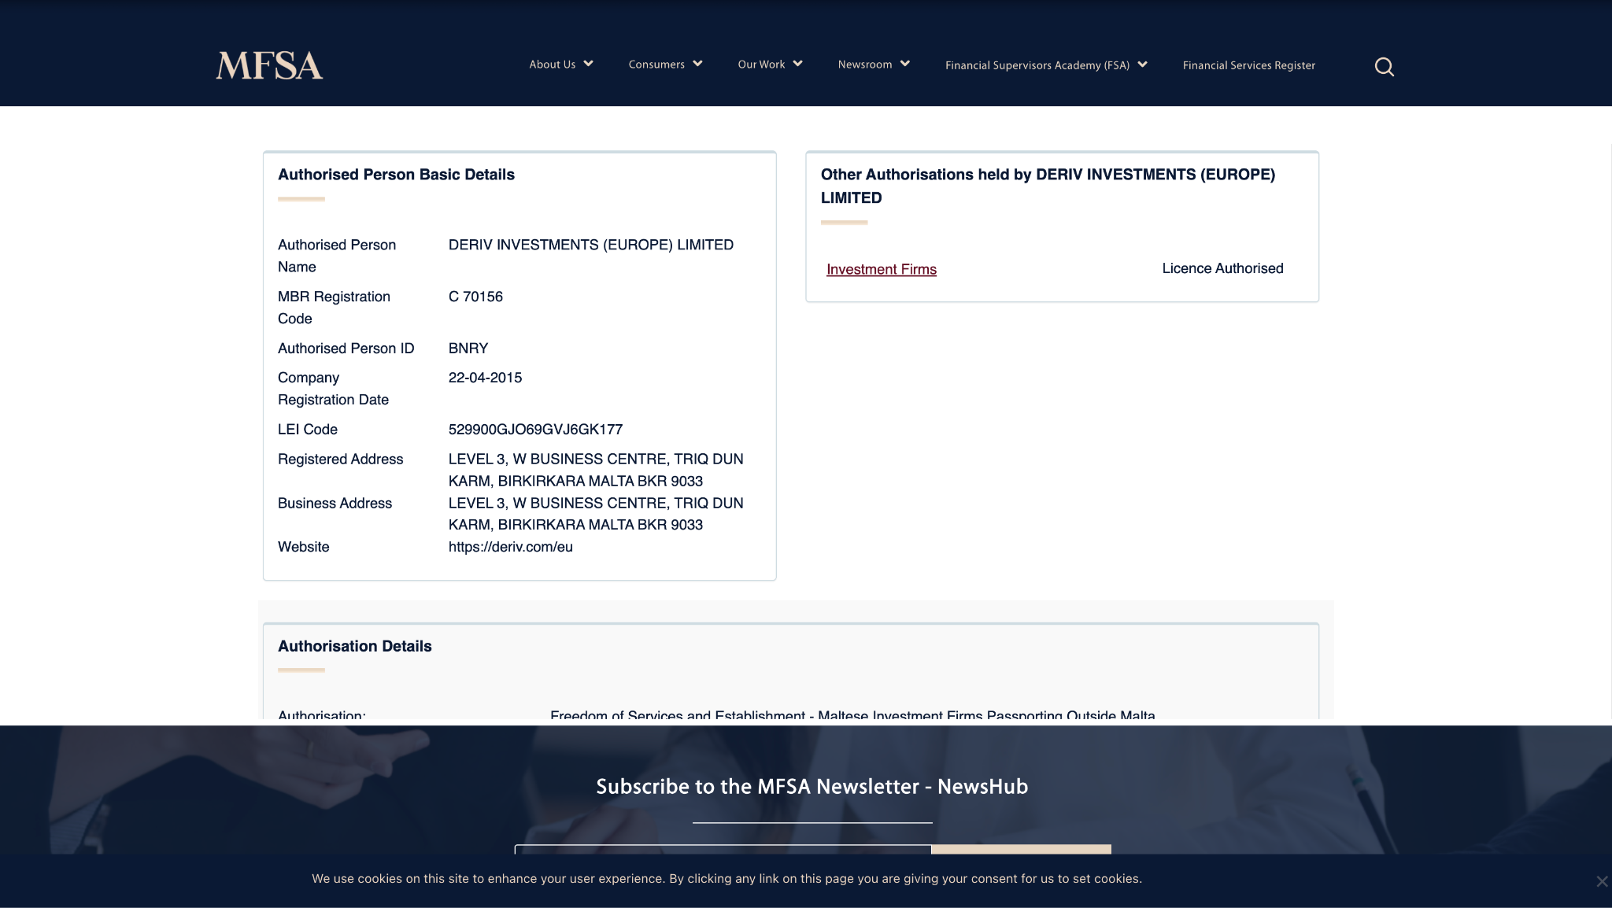Open the About Us menu item

pos(552,65)
